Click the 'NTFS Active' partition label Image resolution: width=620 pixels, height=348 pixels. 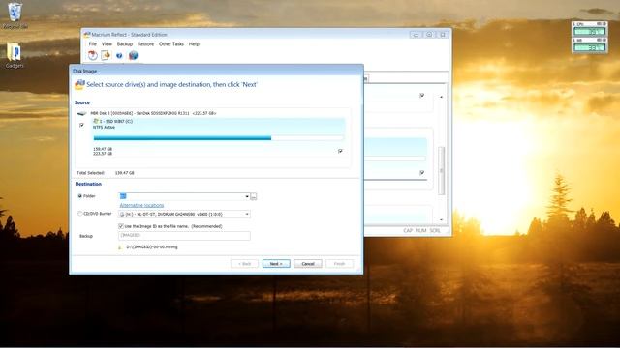(104, 128)
